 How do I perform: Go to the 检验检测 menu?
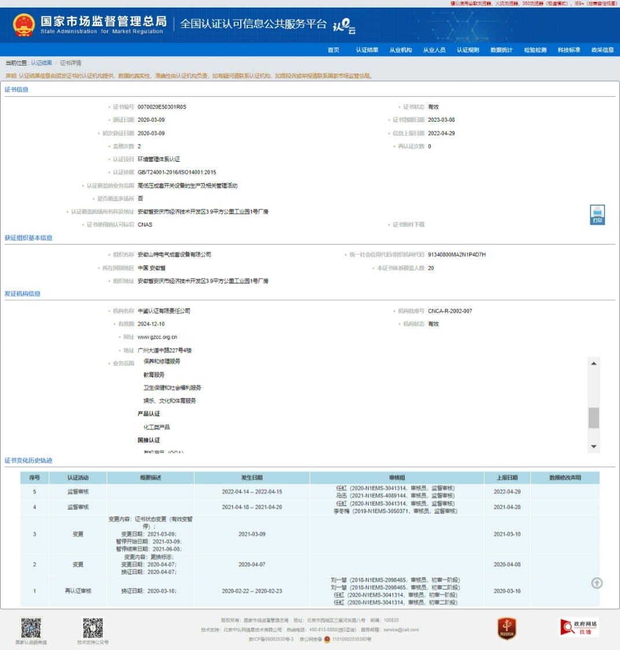pos(535,50)
